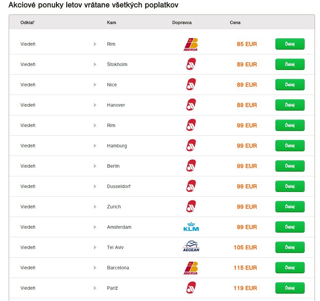The height and width of the screenshot is (301, 320).
Task: Select the 85 EUR price
Action: [x=247, y=44]
